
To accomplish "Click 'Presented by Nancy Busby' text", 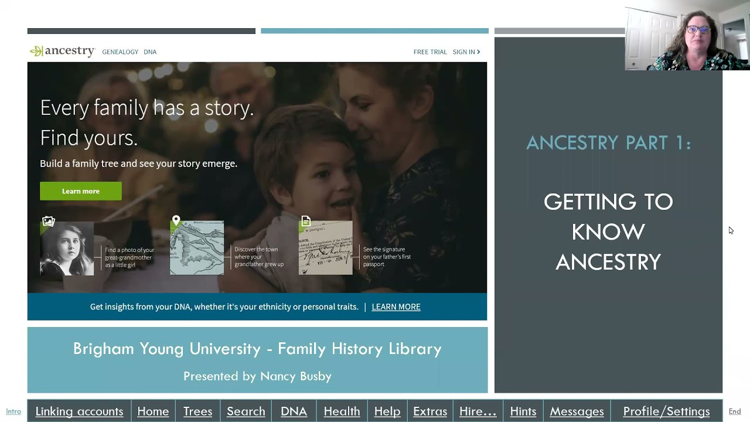I will 257,376.
